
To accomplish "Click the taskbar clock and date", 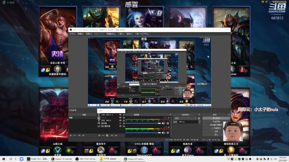I will tap(282, 159).
